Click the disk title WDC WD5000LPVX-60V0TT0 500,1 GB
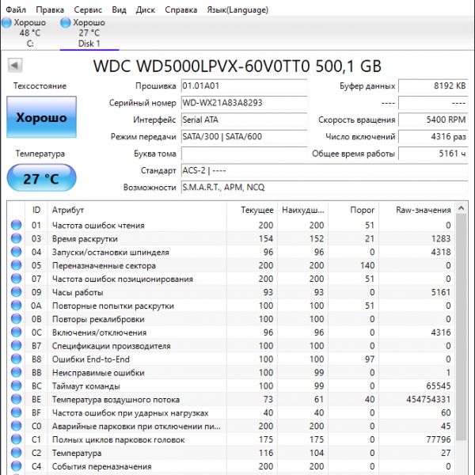Screen dimensions: 475x475 pos(237,66)
